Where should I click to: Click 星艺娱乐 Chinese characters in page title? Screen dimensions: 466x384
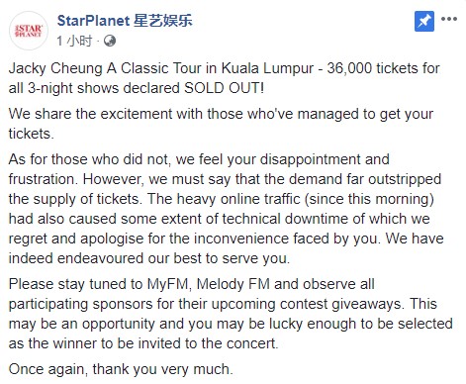click(x=163, y=21)
